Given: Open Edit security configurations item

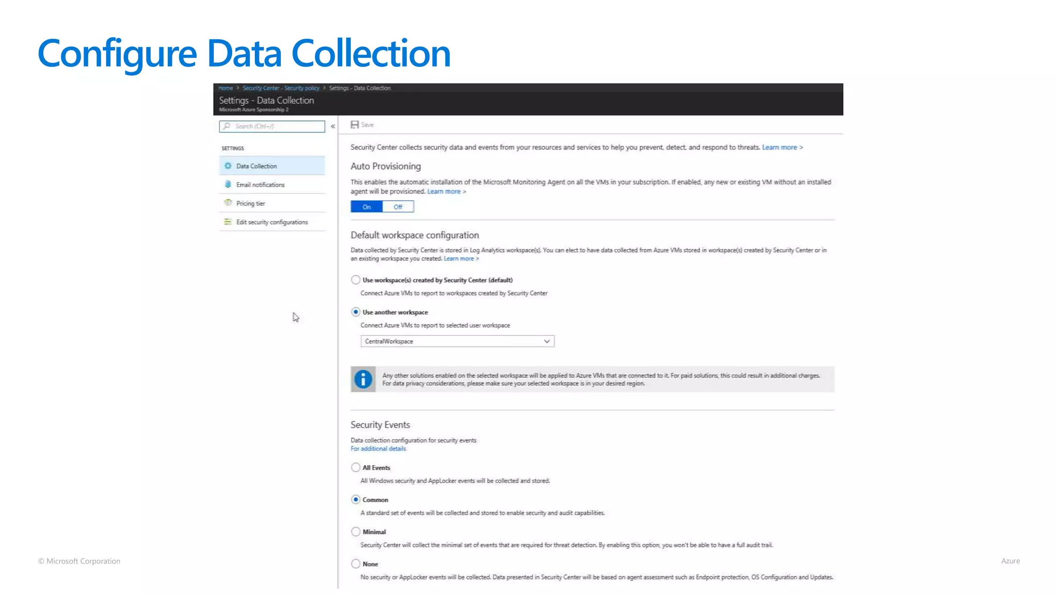Looking at the screenshot, I should [x=272, y=222].
